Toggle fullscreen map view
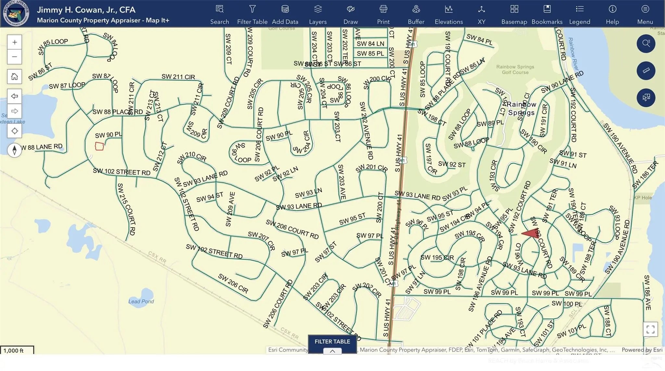The height and width of the screenshot is (371, 665). 650,329
